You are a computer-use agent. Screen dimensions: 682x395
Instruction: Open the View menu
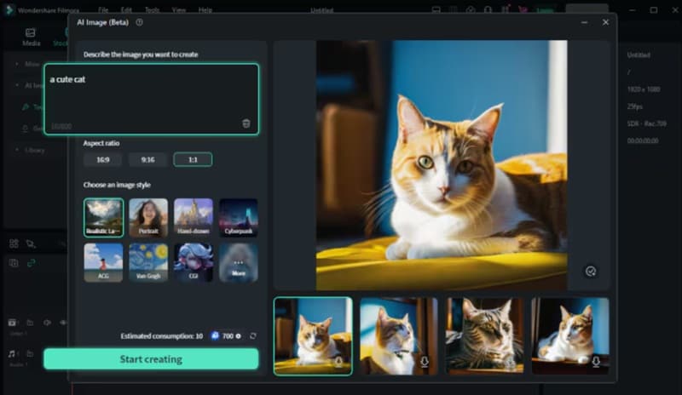tap(178, 9)
